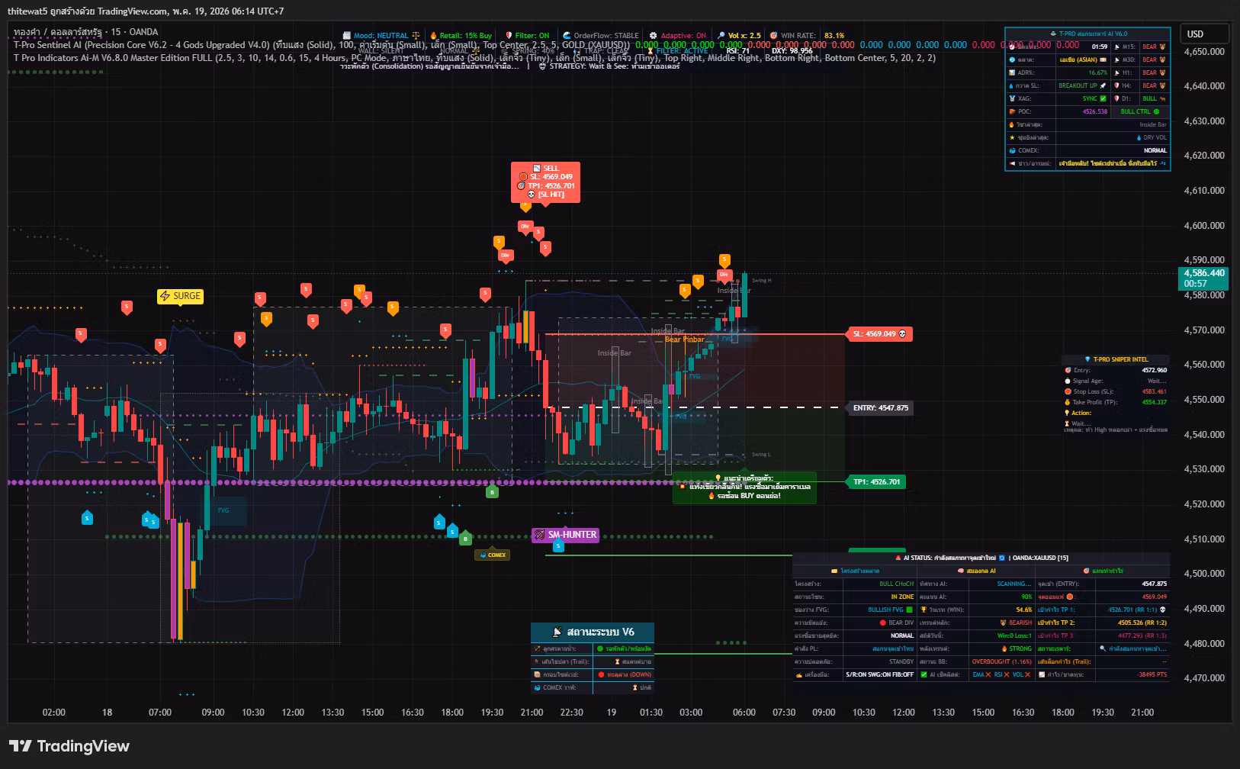Click the refresh icon in the AI STATUS bar

point(1002,558)
